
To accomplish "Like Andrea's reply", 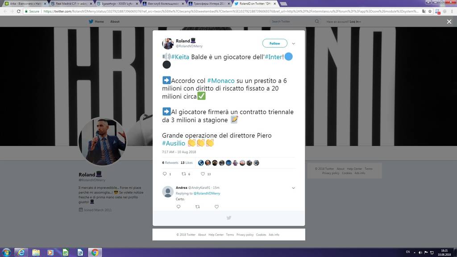I will coord(216,207).
